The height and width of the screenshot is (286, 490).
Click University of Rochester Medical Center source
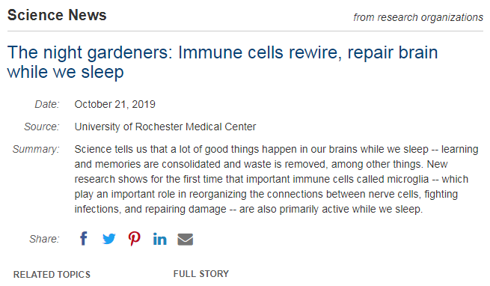click(x=165, y=127)
